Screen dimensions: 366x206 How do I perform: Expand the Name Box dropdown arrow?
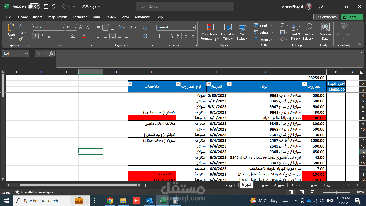tap(27, 54)
